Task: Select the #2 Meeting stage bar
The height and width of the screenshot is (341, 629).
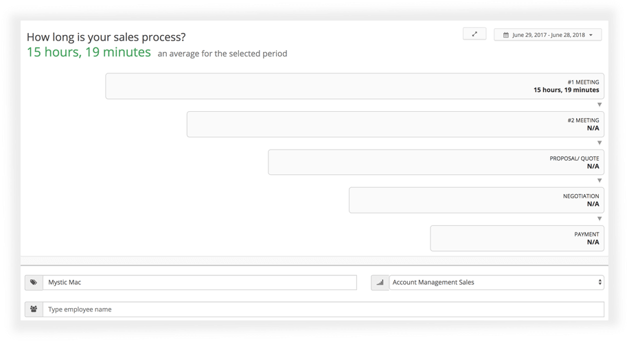Action: tap(395, 124)
